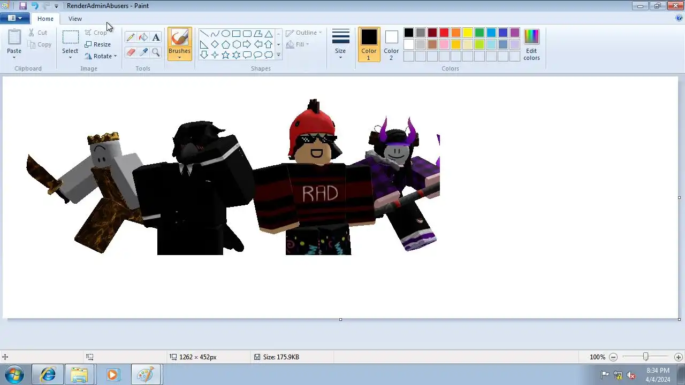Pick the yellow color swatch
This screenshot has width=685, height=385.
(x=468, y=33)
